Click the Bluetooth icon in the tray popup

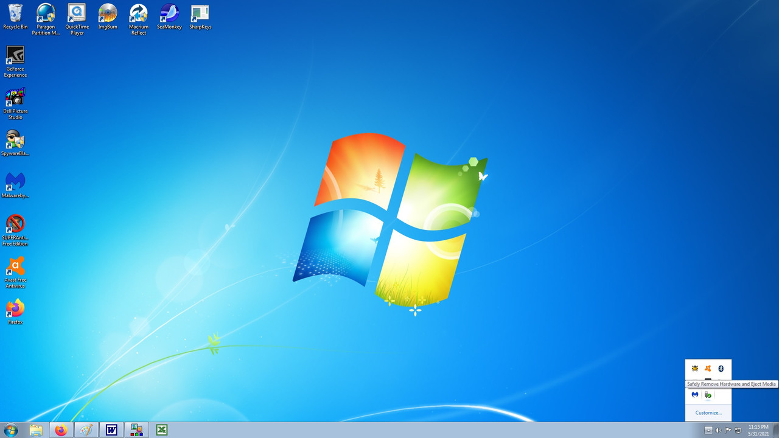tap(721, 369)
